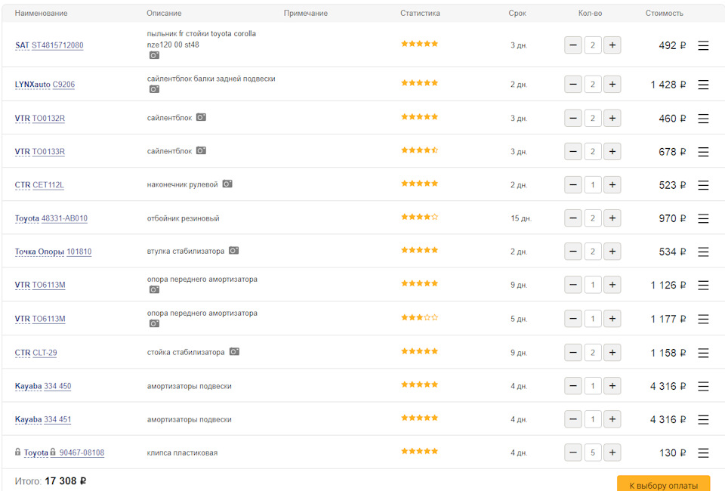725x491 pixels.
Task: Open camera icon for втулка стабилизатора
Action: coord(234,250)
